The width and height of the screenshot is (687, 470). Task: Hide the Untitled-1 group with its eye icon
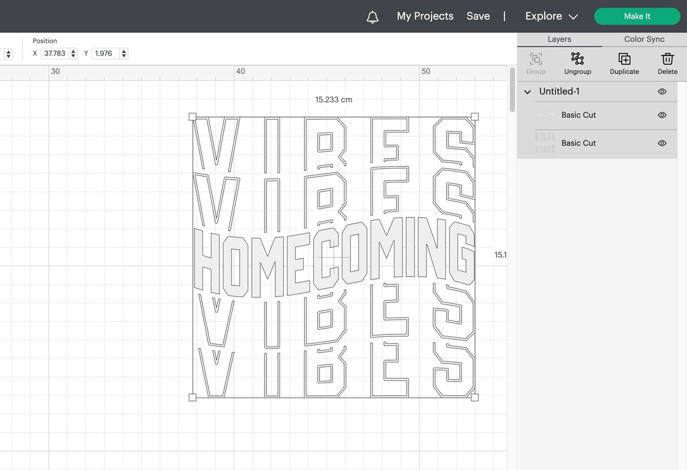(x=662, y=92)
